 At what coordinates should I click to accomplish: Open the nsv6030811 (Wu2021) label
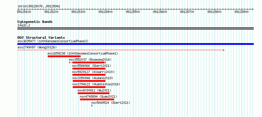94,90
